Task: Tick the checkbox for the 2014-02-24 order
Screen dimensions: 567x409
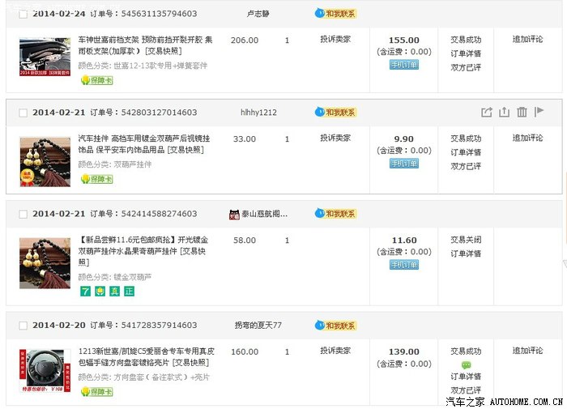Action: pyautogui.click(x=23, y=15)
